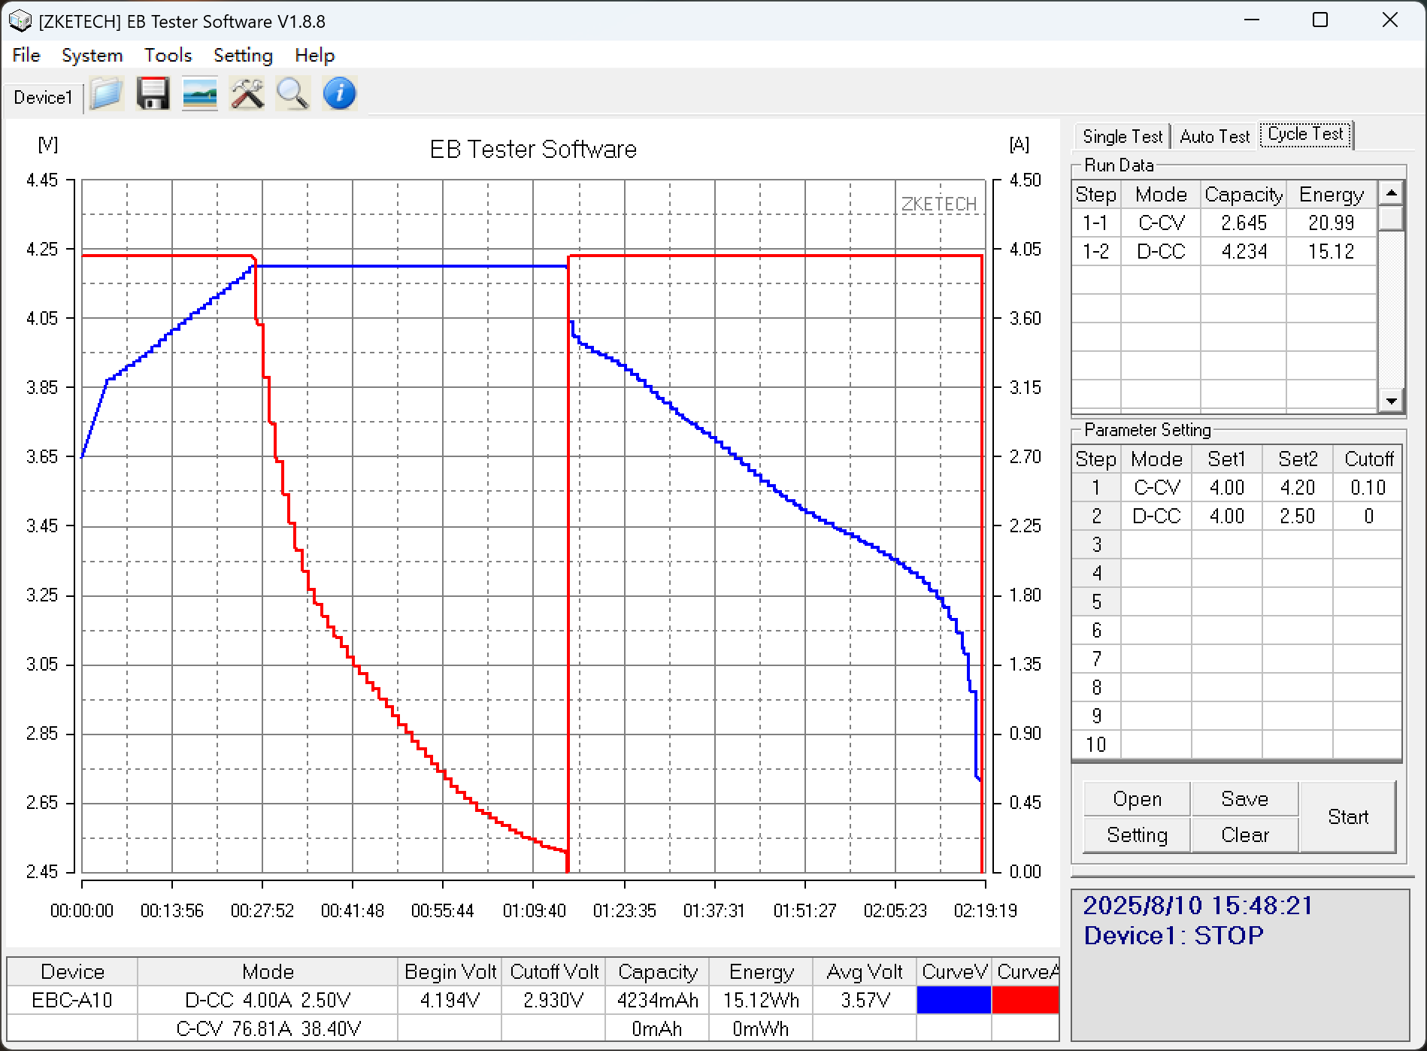Screen dimensions: 1427x1051
Task: Click Run Data row 1-2
Action: click(x=1224, y=252)
